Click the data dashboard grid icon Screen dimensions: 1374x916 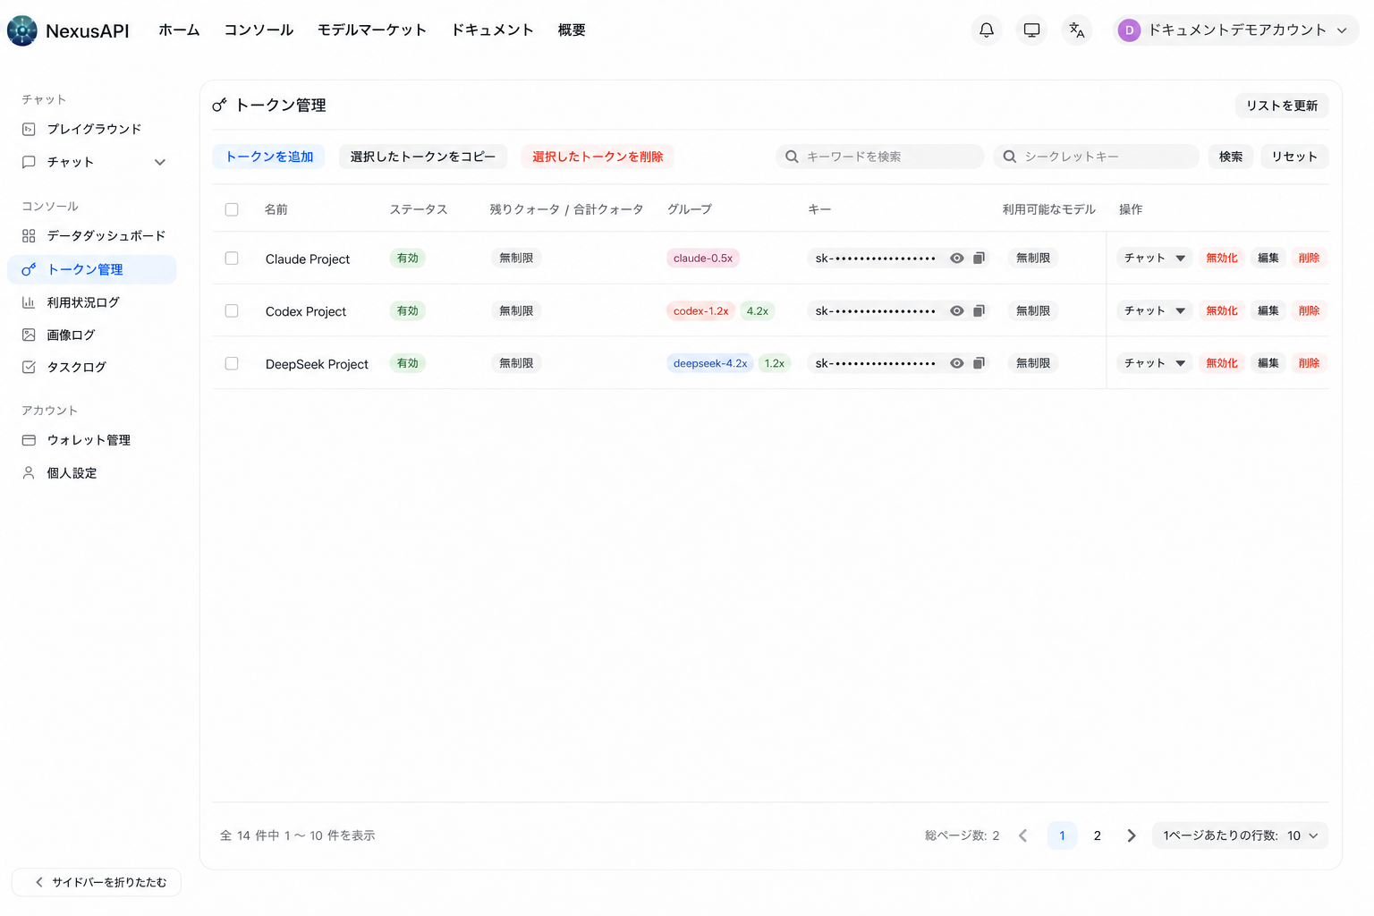(29, 236)
